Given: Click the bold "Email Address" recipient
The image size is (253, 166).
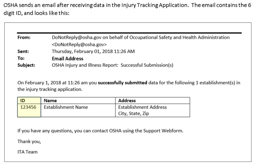Looking at the screenshot, I should (67, 59).
